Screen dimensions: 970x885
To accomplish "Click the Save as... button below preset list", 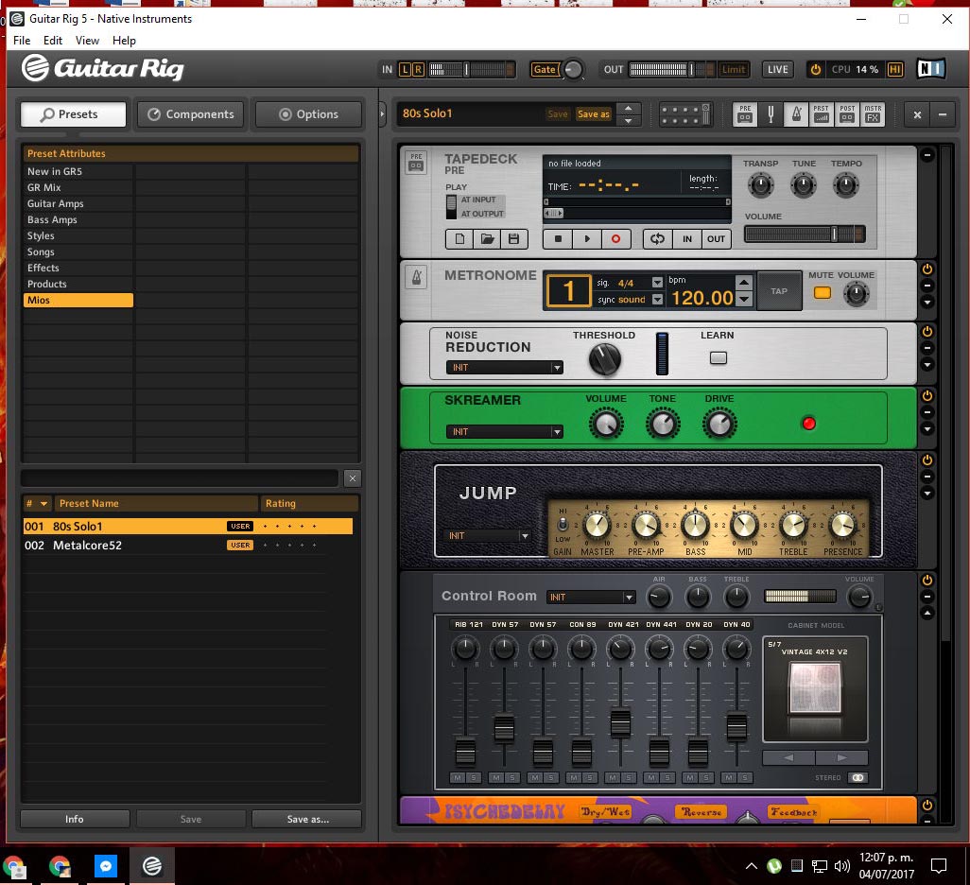I will [307, 819].
